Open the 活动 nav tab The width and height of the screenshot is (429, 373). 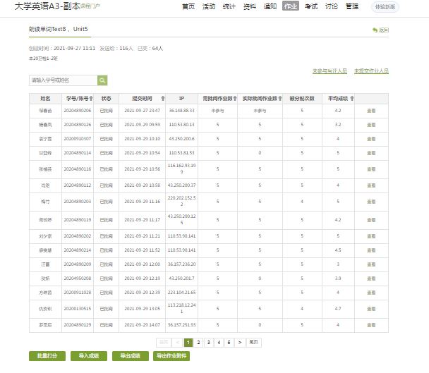click(209, 6)
